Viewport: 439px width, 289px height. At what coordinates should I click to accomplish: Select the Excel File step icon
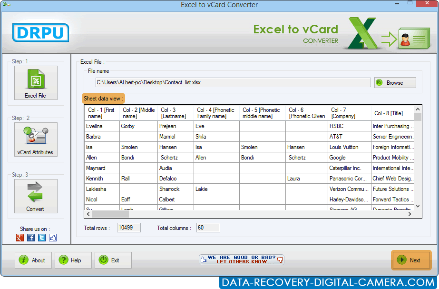tap(36, 82)
